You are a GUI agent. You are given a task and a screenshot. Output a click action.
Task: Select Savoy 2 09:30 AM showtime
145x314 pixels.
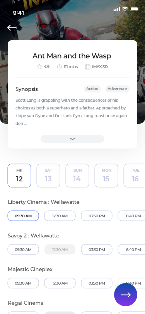point(23,249)
